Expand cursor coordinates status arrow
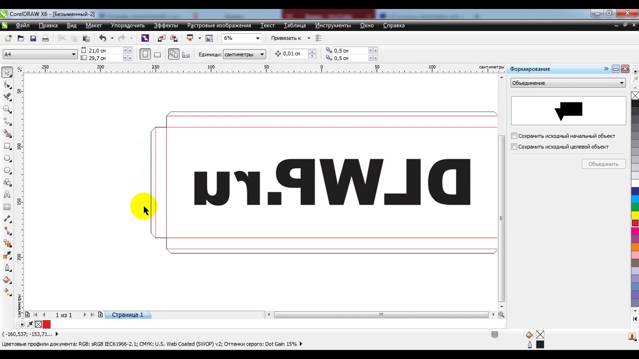The image size is (639, 359). pyautogui.click(x=56, y=334)
